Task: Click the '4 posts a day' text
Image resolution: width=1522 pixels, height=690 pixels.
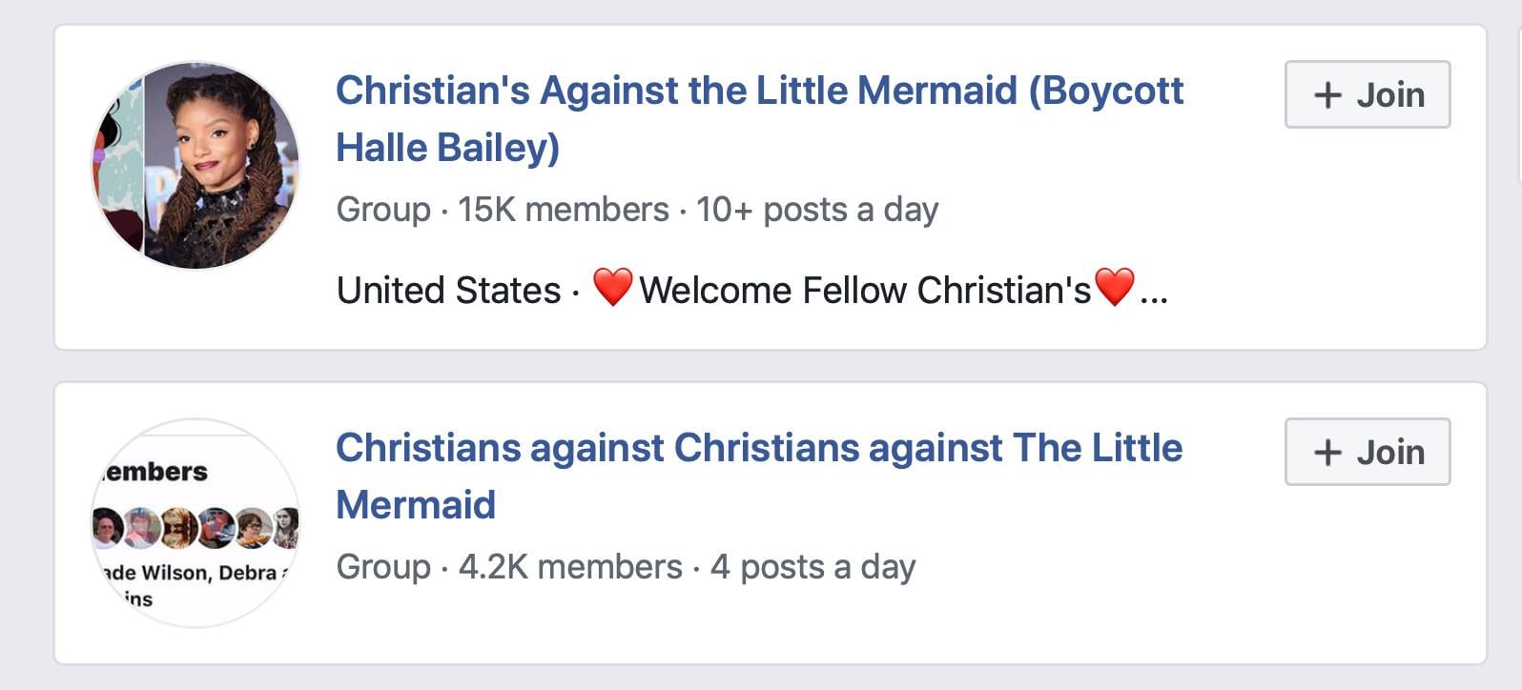Action: tap(812, 567)
